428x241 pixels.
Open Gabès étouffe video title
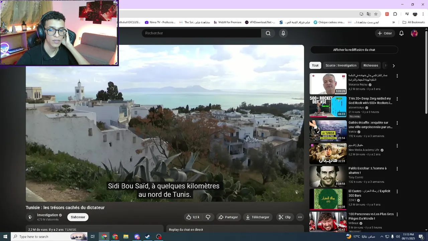coord(370,125)
